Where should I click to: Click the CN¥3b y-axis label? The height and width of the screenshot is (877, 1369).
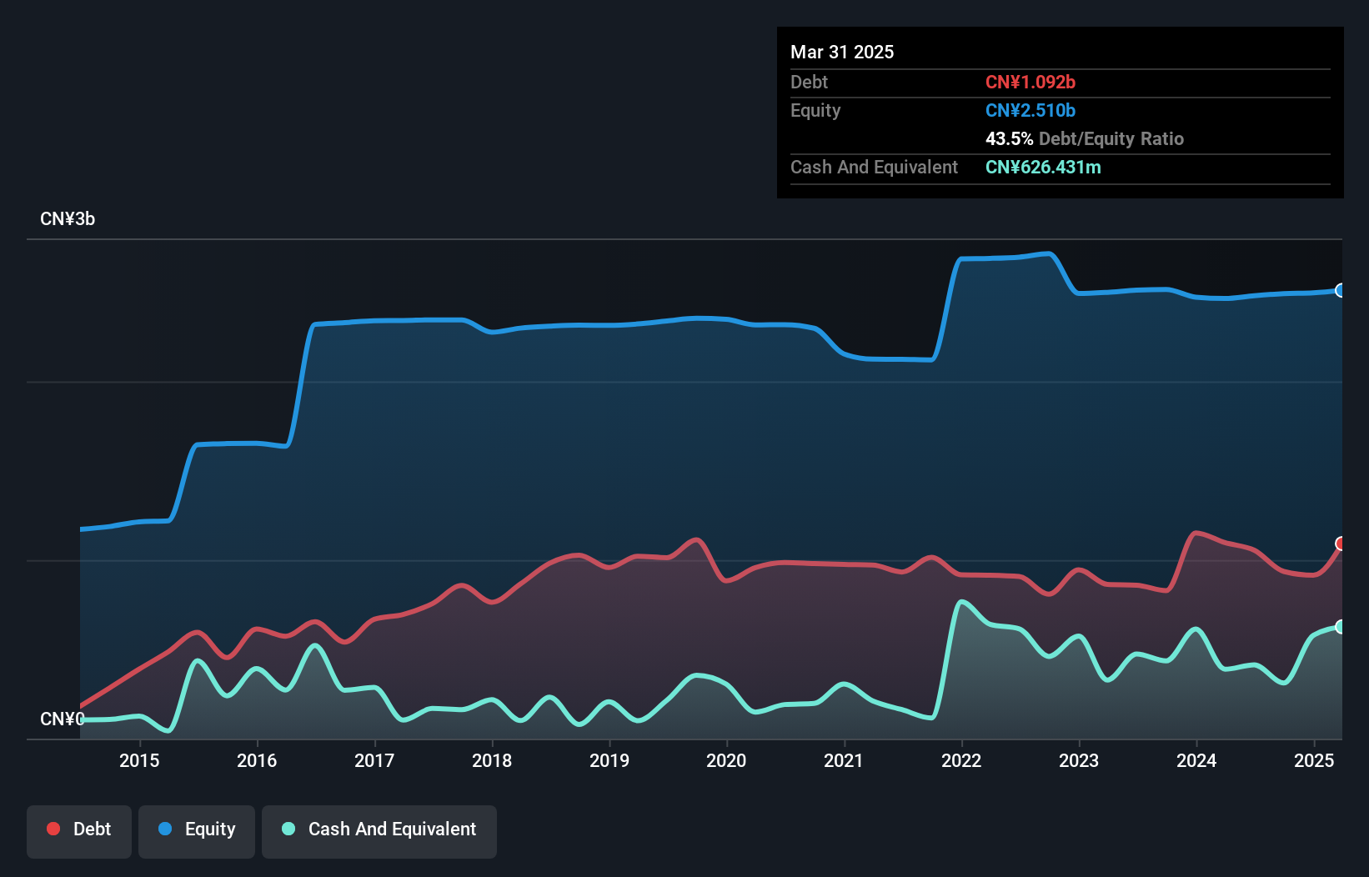68,219
